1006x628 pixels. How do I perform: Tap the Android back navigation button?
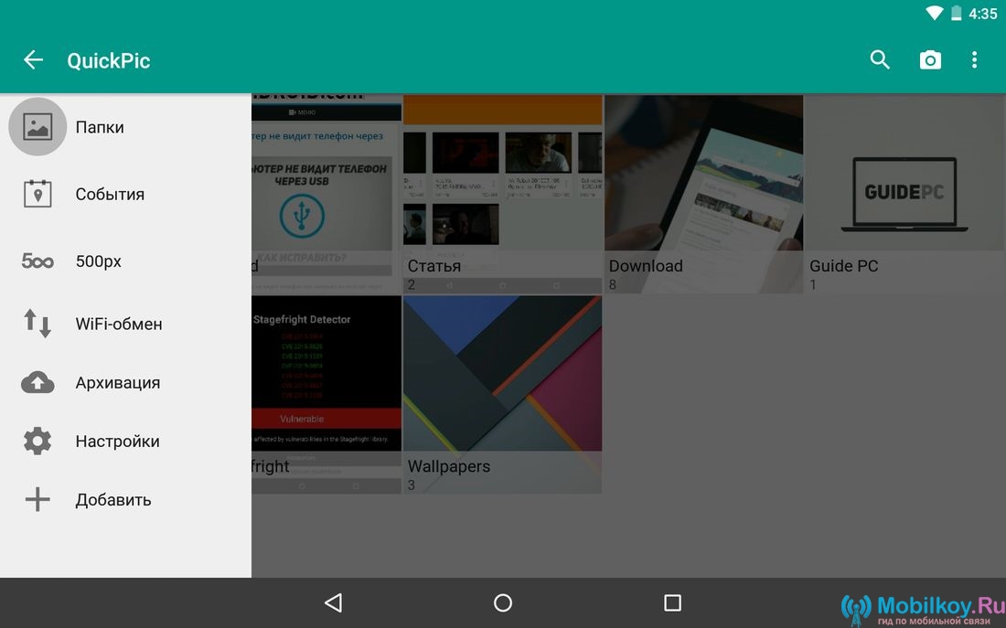click(333, 603)
